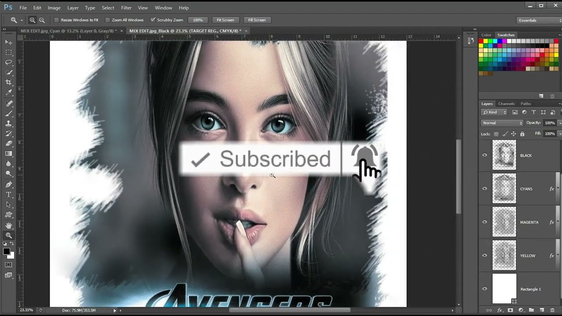Select the Path Selection tool
Screen dimensions: 562x316
point(8,205)
